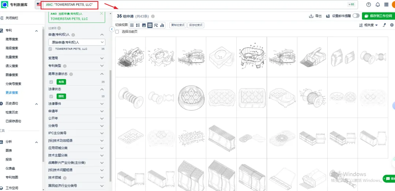Screen dimensions: 395x191
Task: Open the 原始申请(专利权)人 dropdown
Action: (77, 42)
